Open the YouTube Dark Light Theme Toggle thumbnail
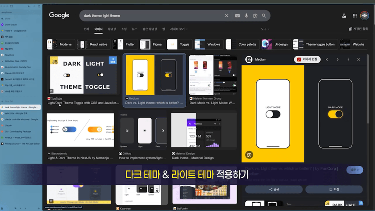375x211 pixels. coord(83,75)
